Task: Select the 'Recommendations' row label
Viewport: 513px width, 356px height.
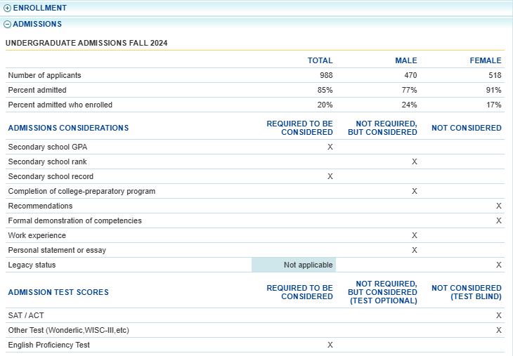Action: tap(40, 206)
